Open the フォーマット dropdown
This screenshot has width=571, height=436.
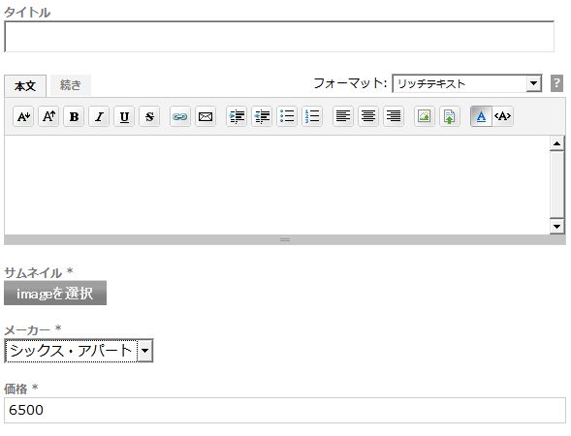(467, 83)
